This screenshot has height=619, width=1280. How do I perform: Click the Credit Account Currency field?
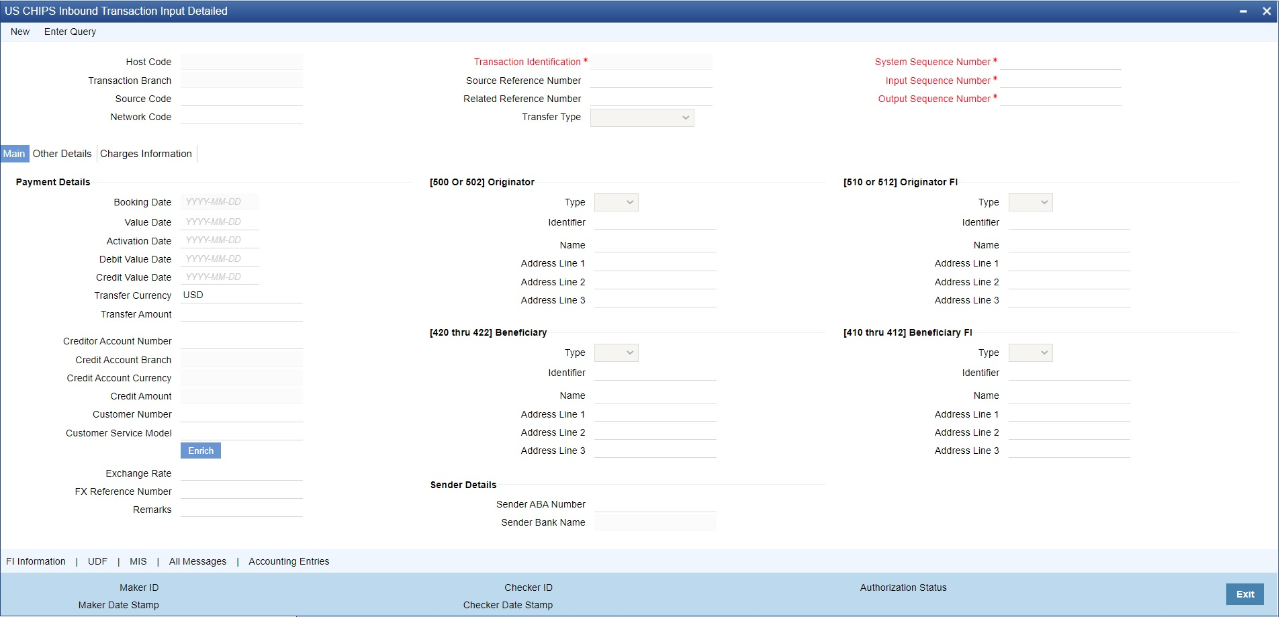pyautogui.click(x=242, y=378)
